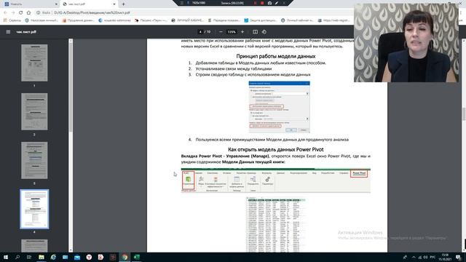Select page 1 thumbnail
The width and height of the screenshot is (466, 262).
(x=34, y=63)
